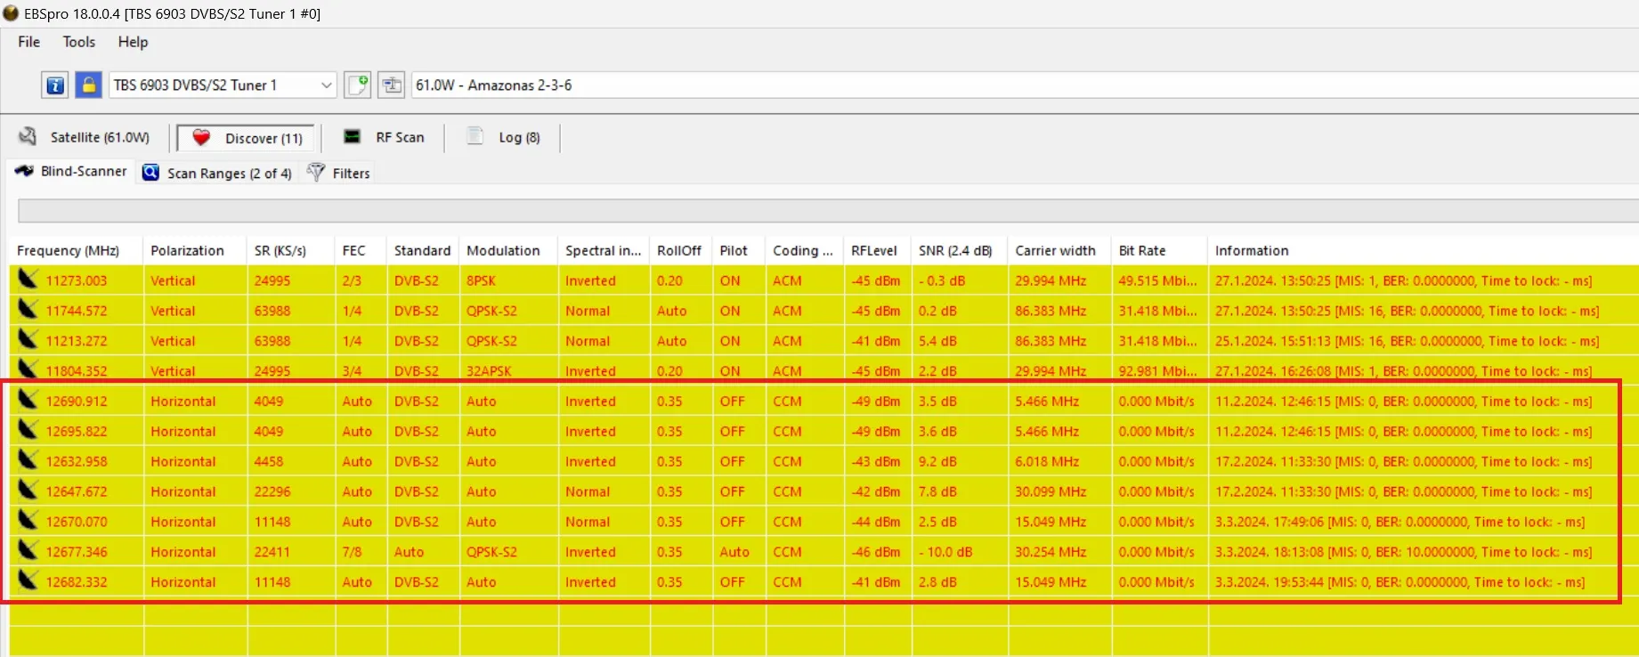Sort by the Frequency (MHz) column header
Viewport: 1639px width, 657px height.
point(68,251)
